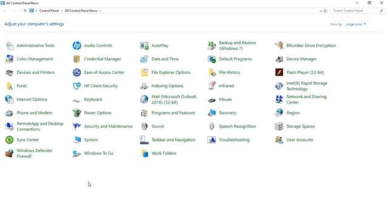Click the Default Programs icon
388x218 pixels.
(x=212, y=59)
